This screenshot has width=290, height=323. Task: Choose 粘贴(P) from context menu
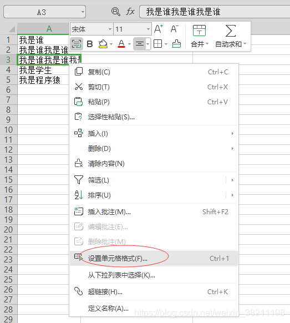pyautogui.click(x=154, y=102)
